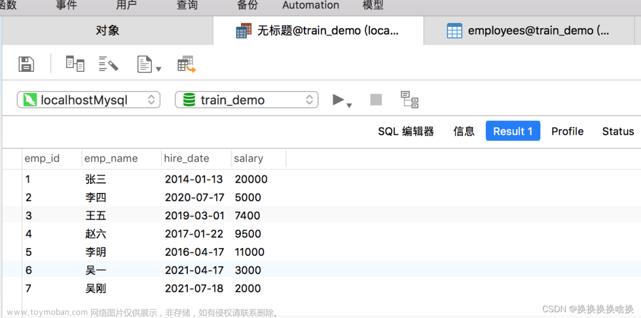
Task: Open the employees@train_demo table tab
Action: pyautogui.click(x=528, y=31)
